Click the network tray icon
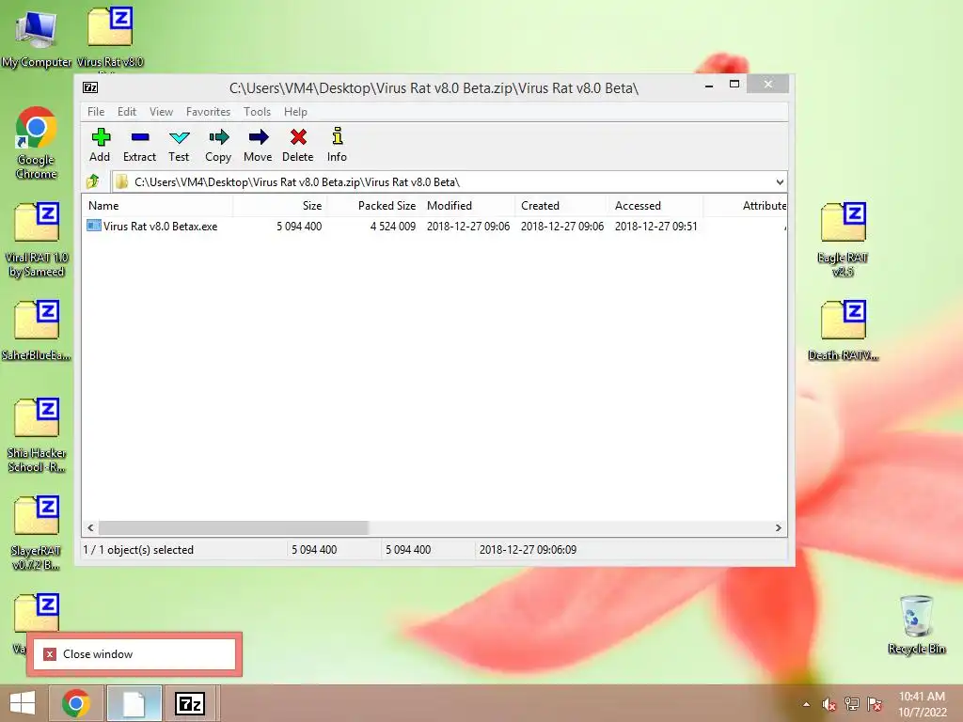Image resolution: width=963 pixels, height=722 pixels. pyautogui.click(x=852, y=704)
